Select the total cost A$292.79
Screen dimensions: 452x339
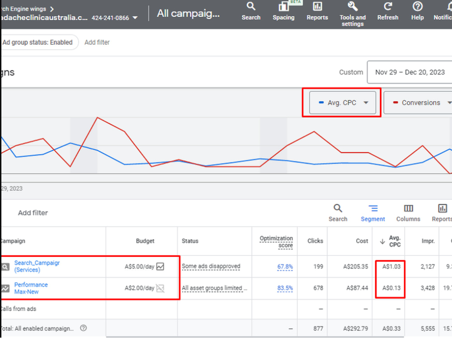coord(355,329)
